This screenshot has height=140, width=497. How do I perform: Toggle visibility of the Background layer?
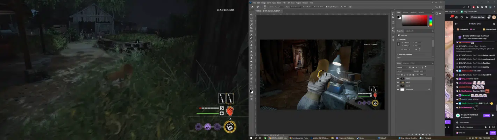[398, 89]
